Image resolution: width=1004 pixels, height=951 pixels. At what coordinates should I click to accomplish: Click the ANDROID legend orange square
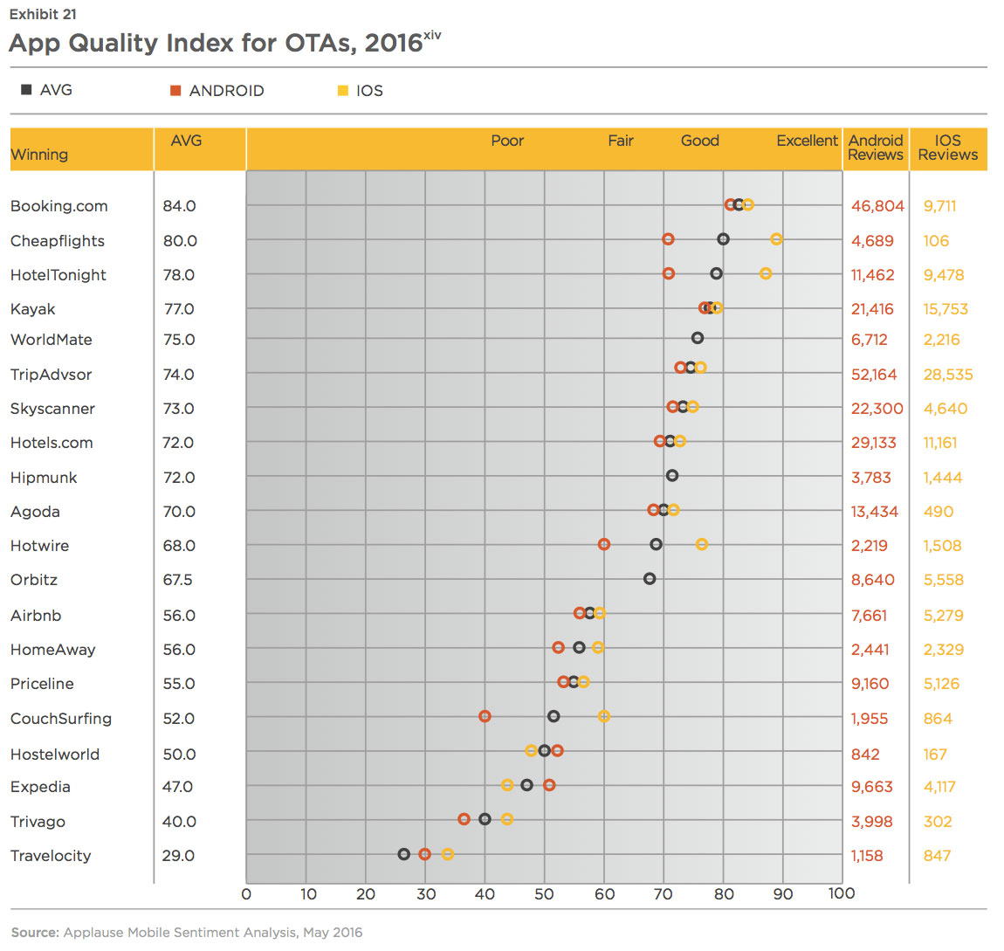pos(175,90)
